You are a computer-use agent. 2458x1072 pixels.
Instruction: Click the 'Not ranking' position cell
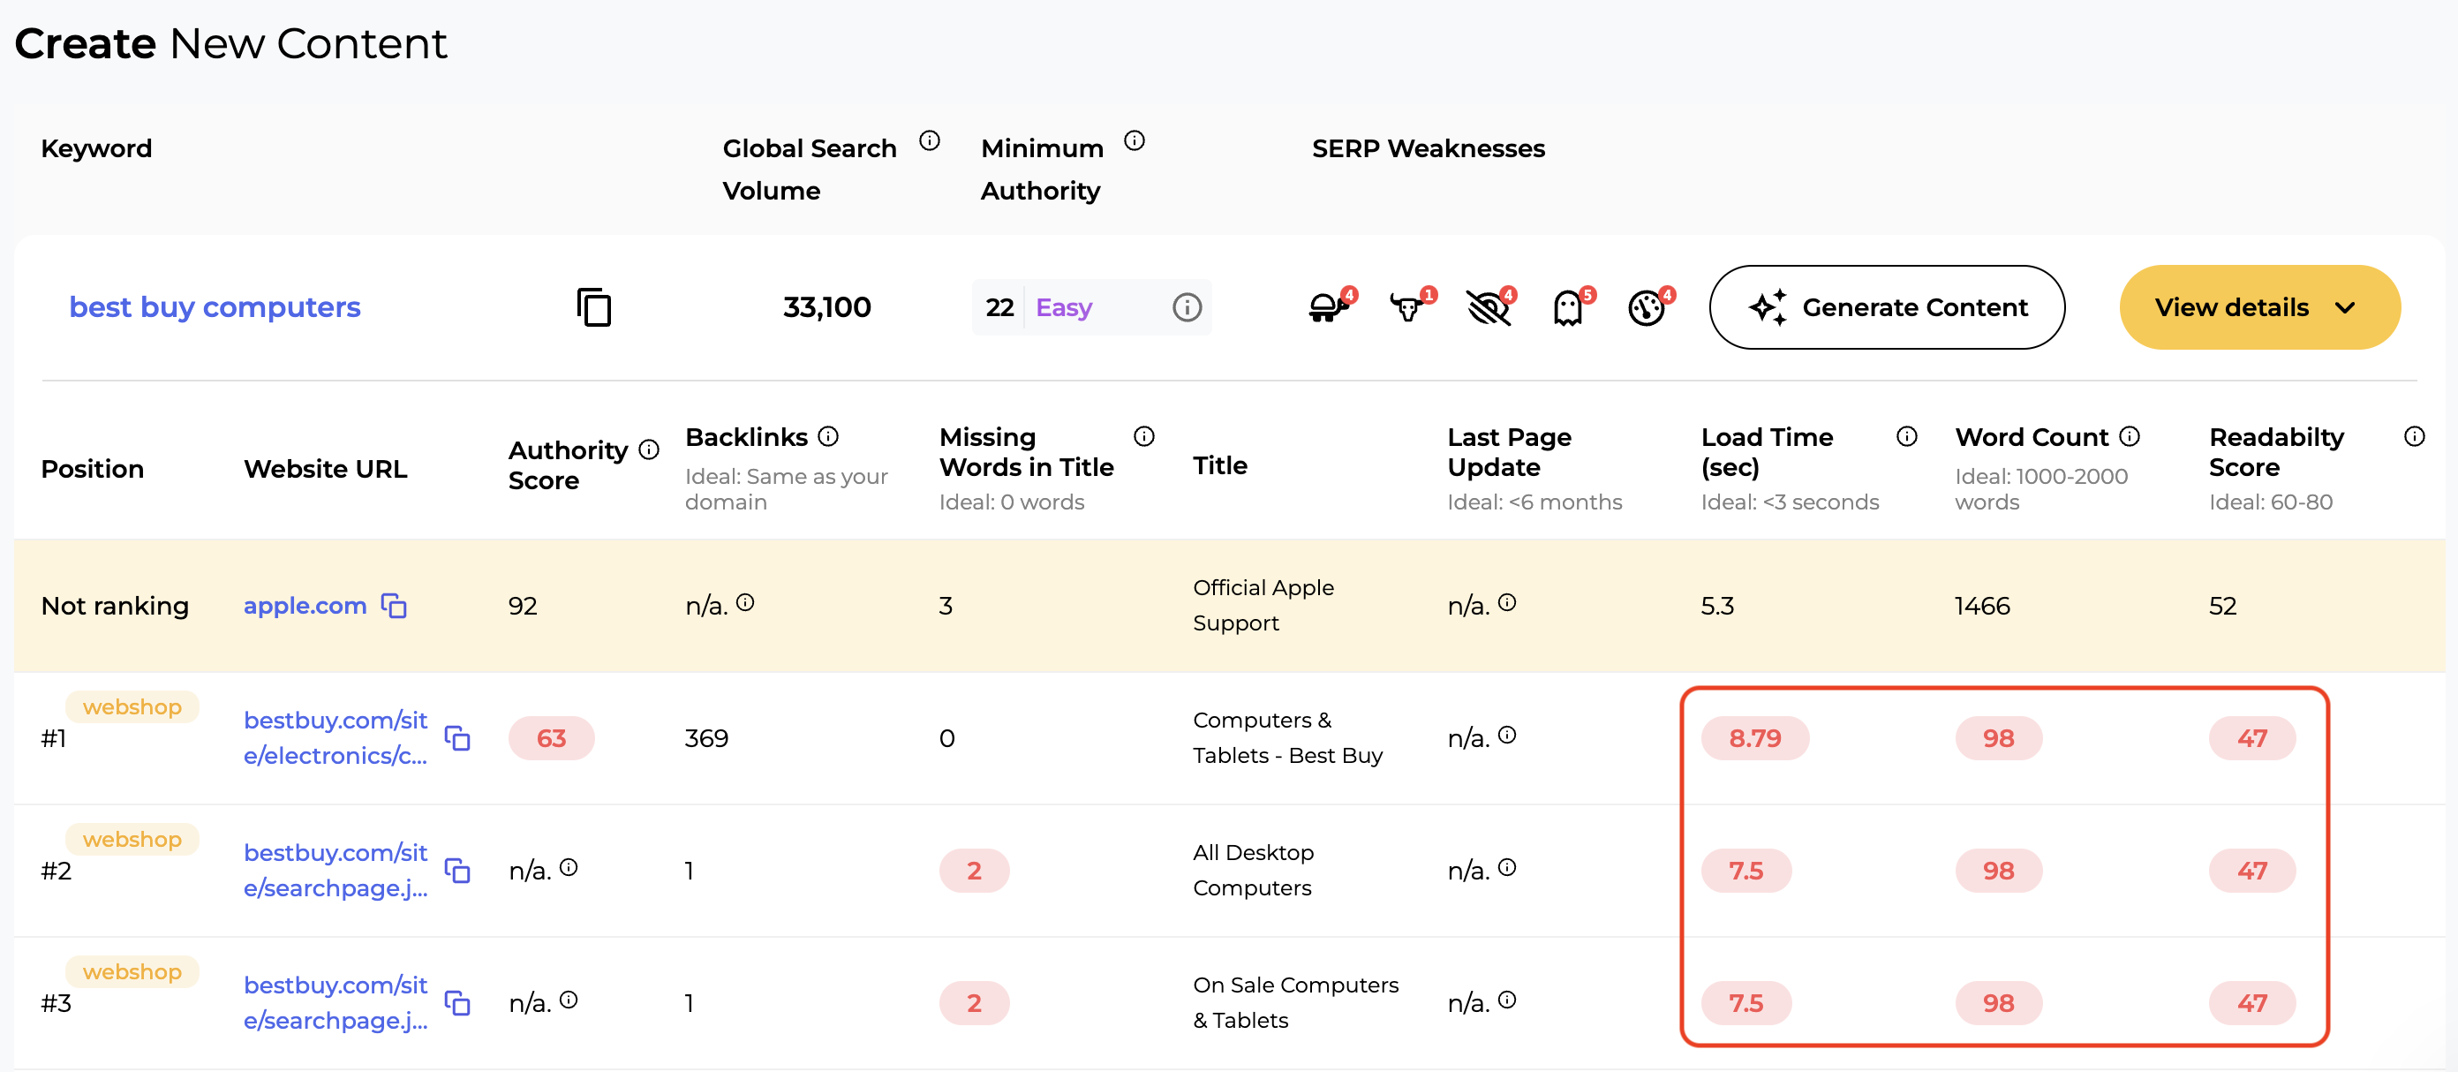115,605
